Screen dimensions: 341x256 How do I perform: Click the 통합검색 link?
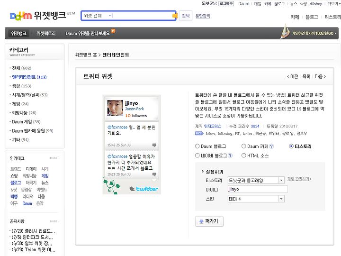click(203, 16)
